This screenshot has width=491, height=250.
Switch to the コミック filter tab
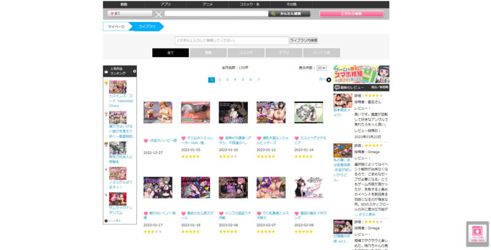click(x=245, y=53)
